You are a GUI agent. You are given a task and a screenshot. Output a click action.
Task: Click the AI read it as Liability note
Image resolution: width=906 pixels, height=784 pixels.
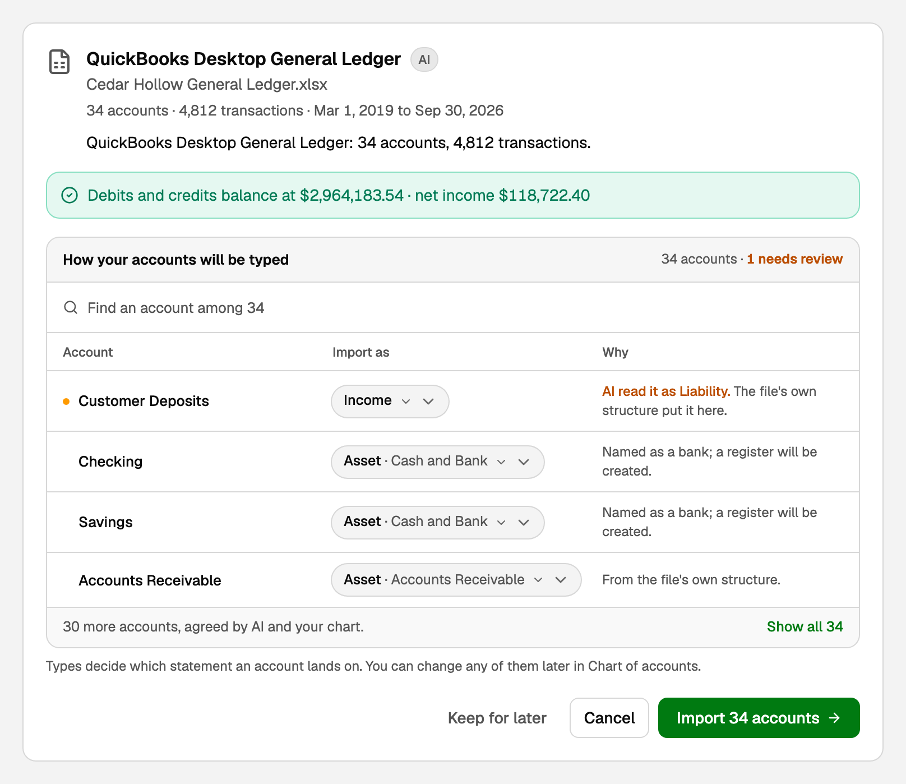pyautogui.click(x=666, y=391)
